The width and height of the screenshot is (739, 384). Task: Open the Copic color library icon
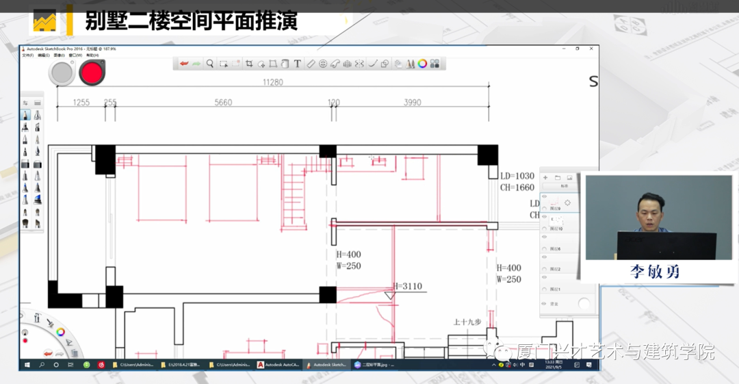point(435,64)
